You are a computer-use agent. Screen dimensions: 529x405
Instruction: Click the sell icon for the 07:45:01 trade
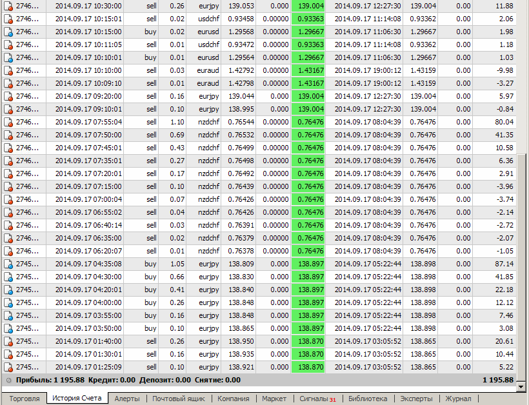[8, 148]
